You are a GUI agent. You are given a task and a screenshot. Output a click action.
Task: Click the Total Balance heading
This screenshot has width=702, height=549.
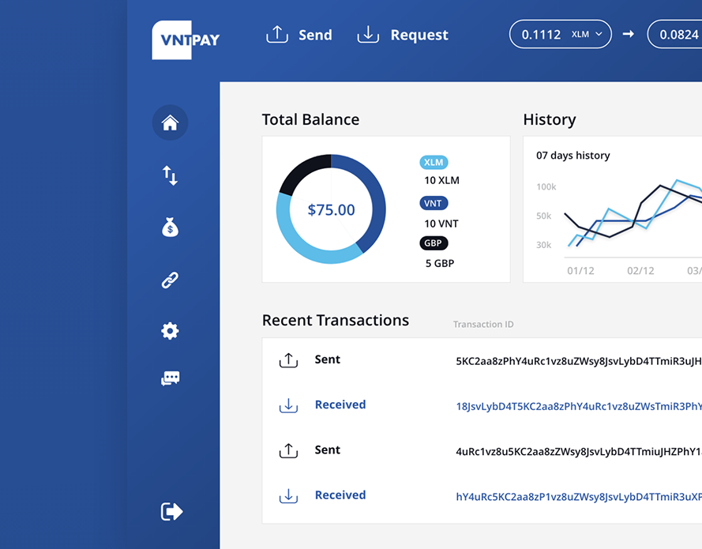(x=310, y=119)
